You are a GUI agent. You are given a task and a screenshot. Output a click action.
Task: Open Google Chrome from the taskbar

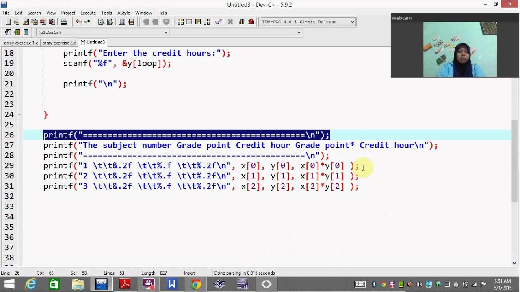[195, 284]
